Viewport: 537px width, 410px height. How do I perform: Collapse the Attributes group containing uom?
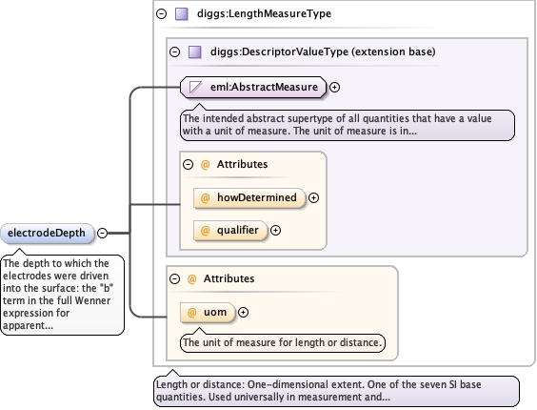[x=174, y=278]
